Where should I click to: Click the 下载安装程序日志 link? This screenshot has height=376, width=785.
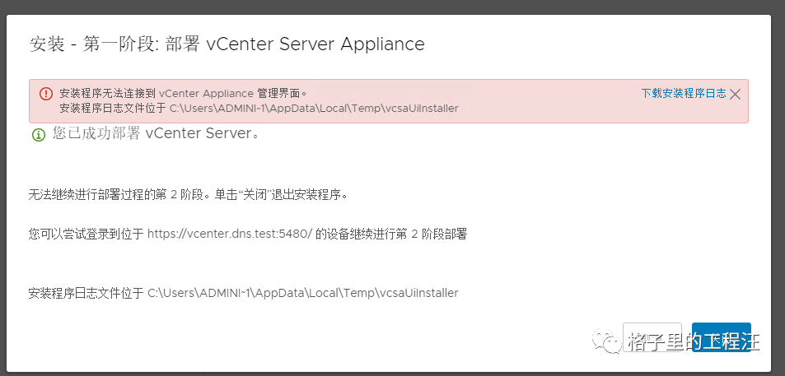tap(683, 94)
